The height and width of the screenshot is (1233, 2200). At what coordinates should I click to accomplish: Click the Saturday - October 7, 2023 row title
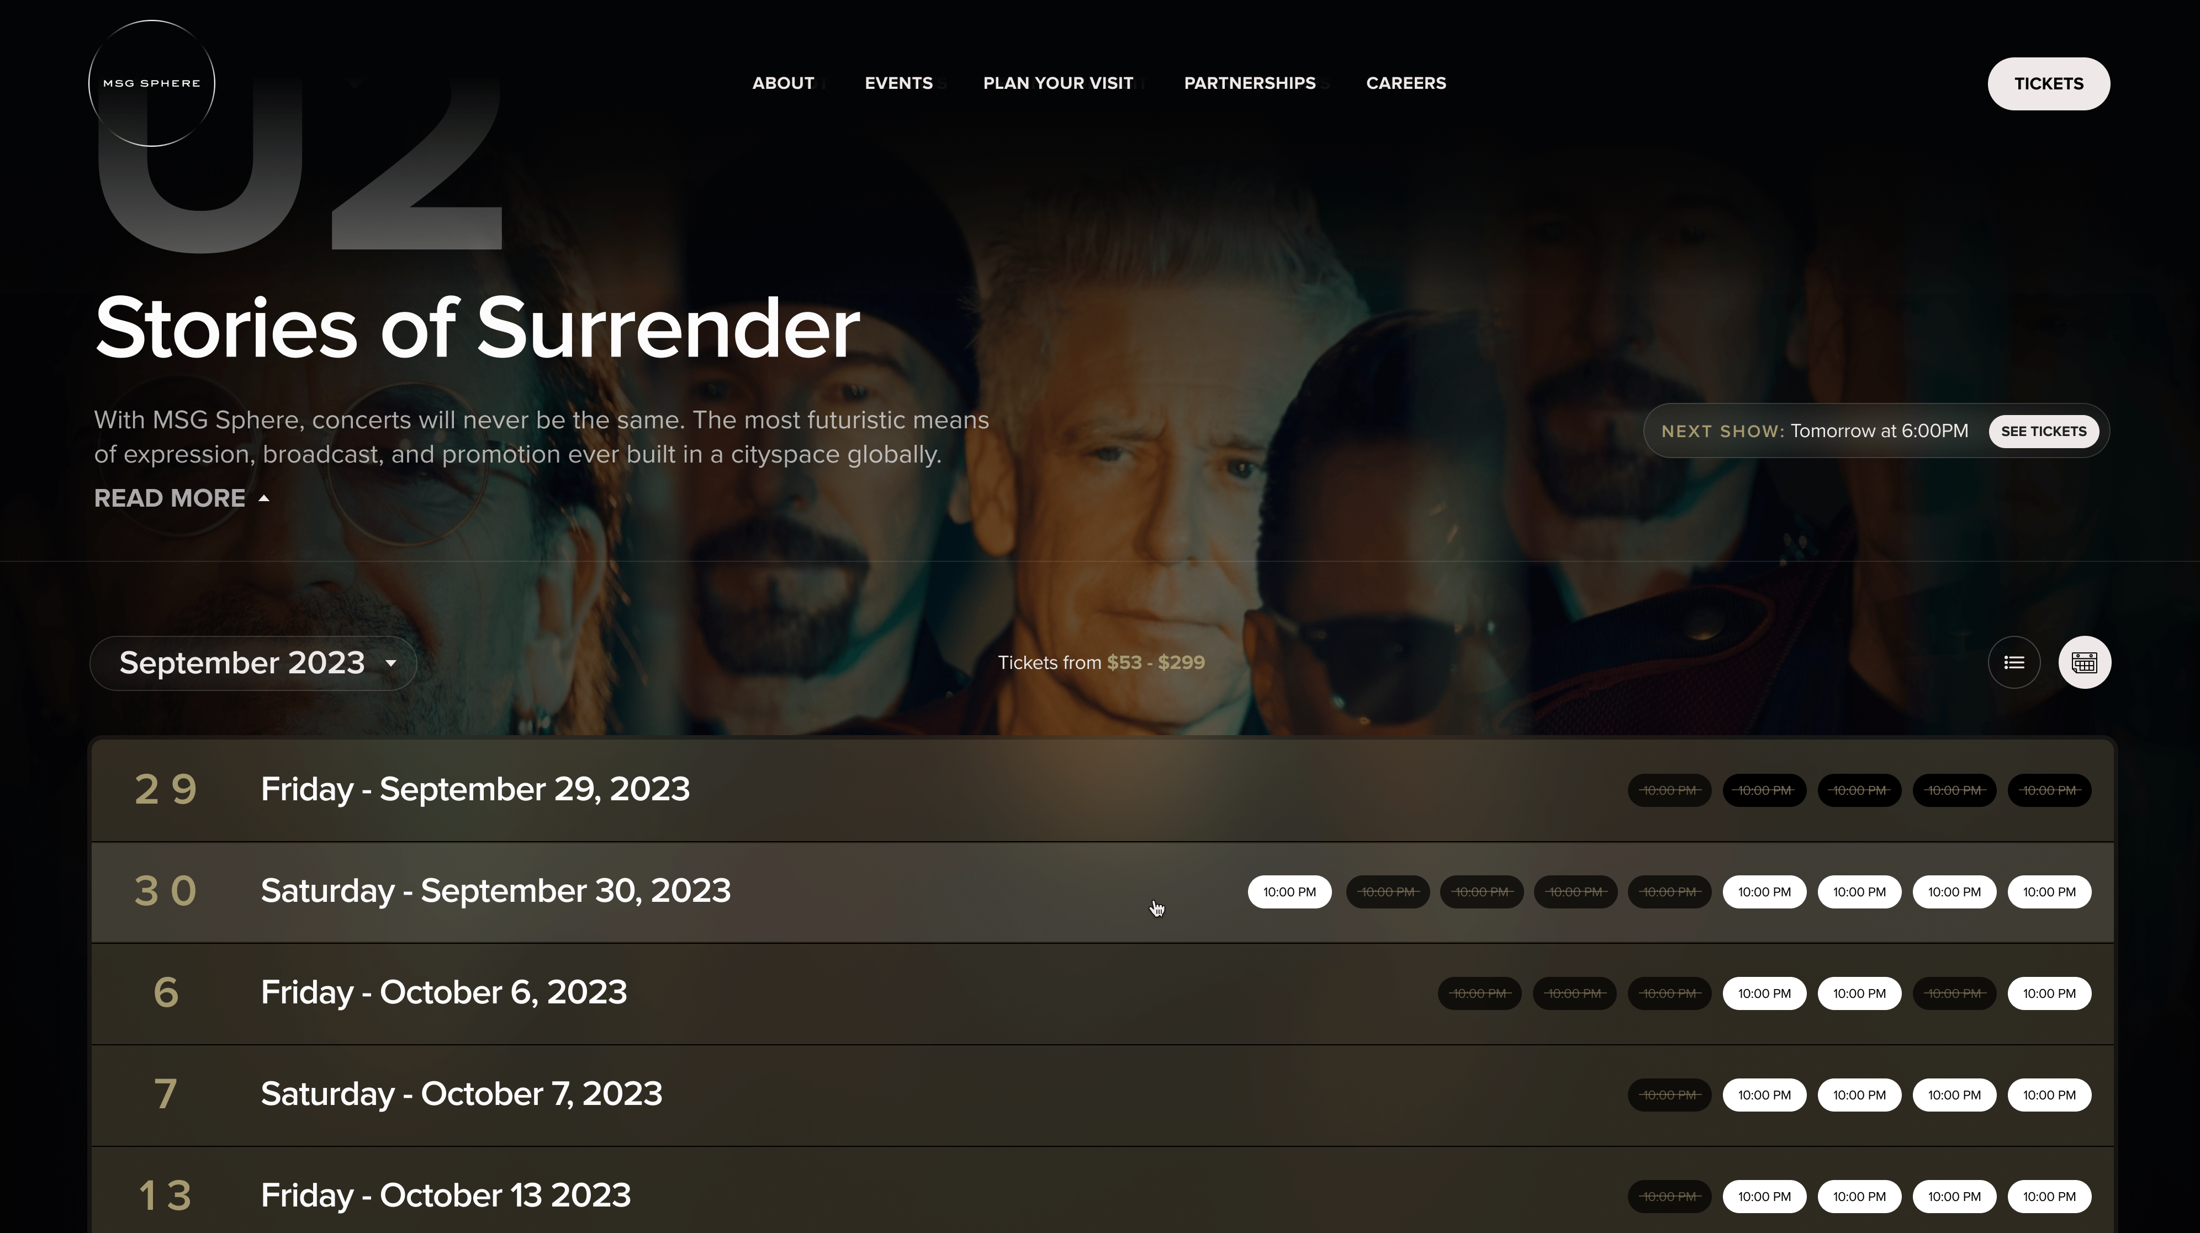pyautogui.click(x=461, y=1094)
